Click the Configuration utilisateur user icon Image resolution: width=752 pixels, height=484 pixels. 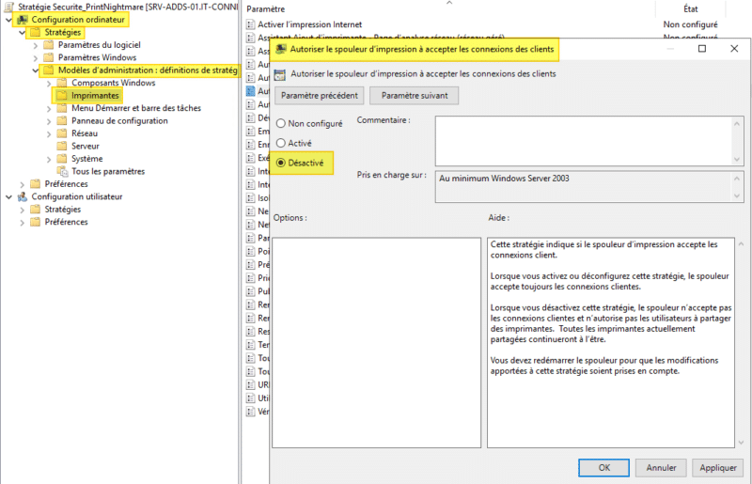[x=22, y=196]
